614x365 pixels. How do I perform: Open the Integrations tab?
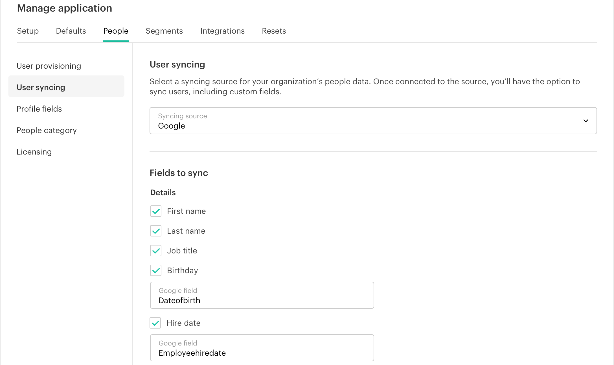coord(222,31)
